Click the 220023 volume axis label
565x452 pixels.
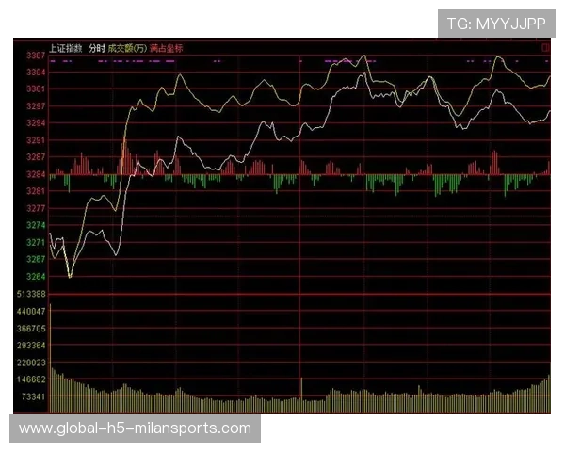click(x=32, y=363)
